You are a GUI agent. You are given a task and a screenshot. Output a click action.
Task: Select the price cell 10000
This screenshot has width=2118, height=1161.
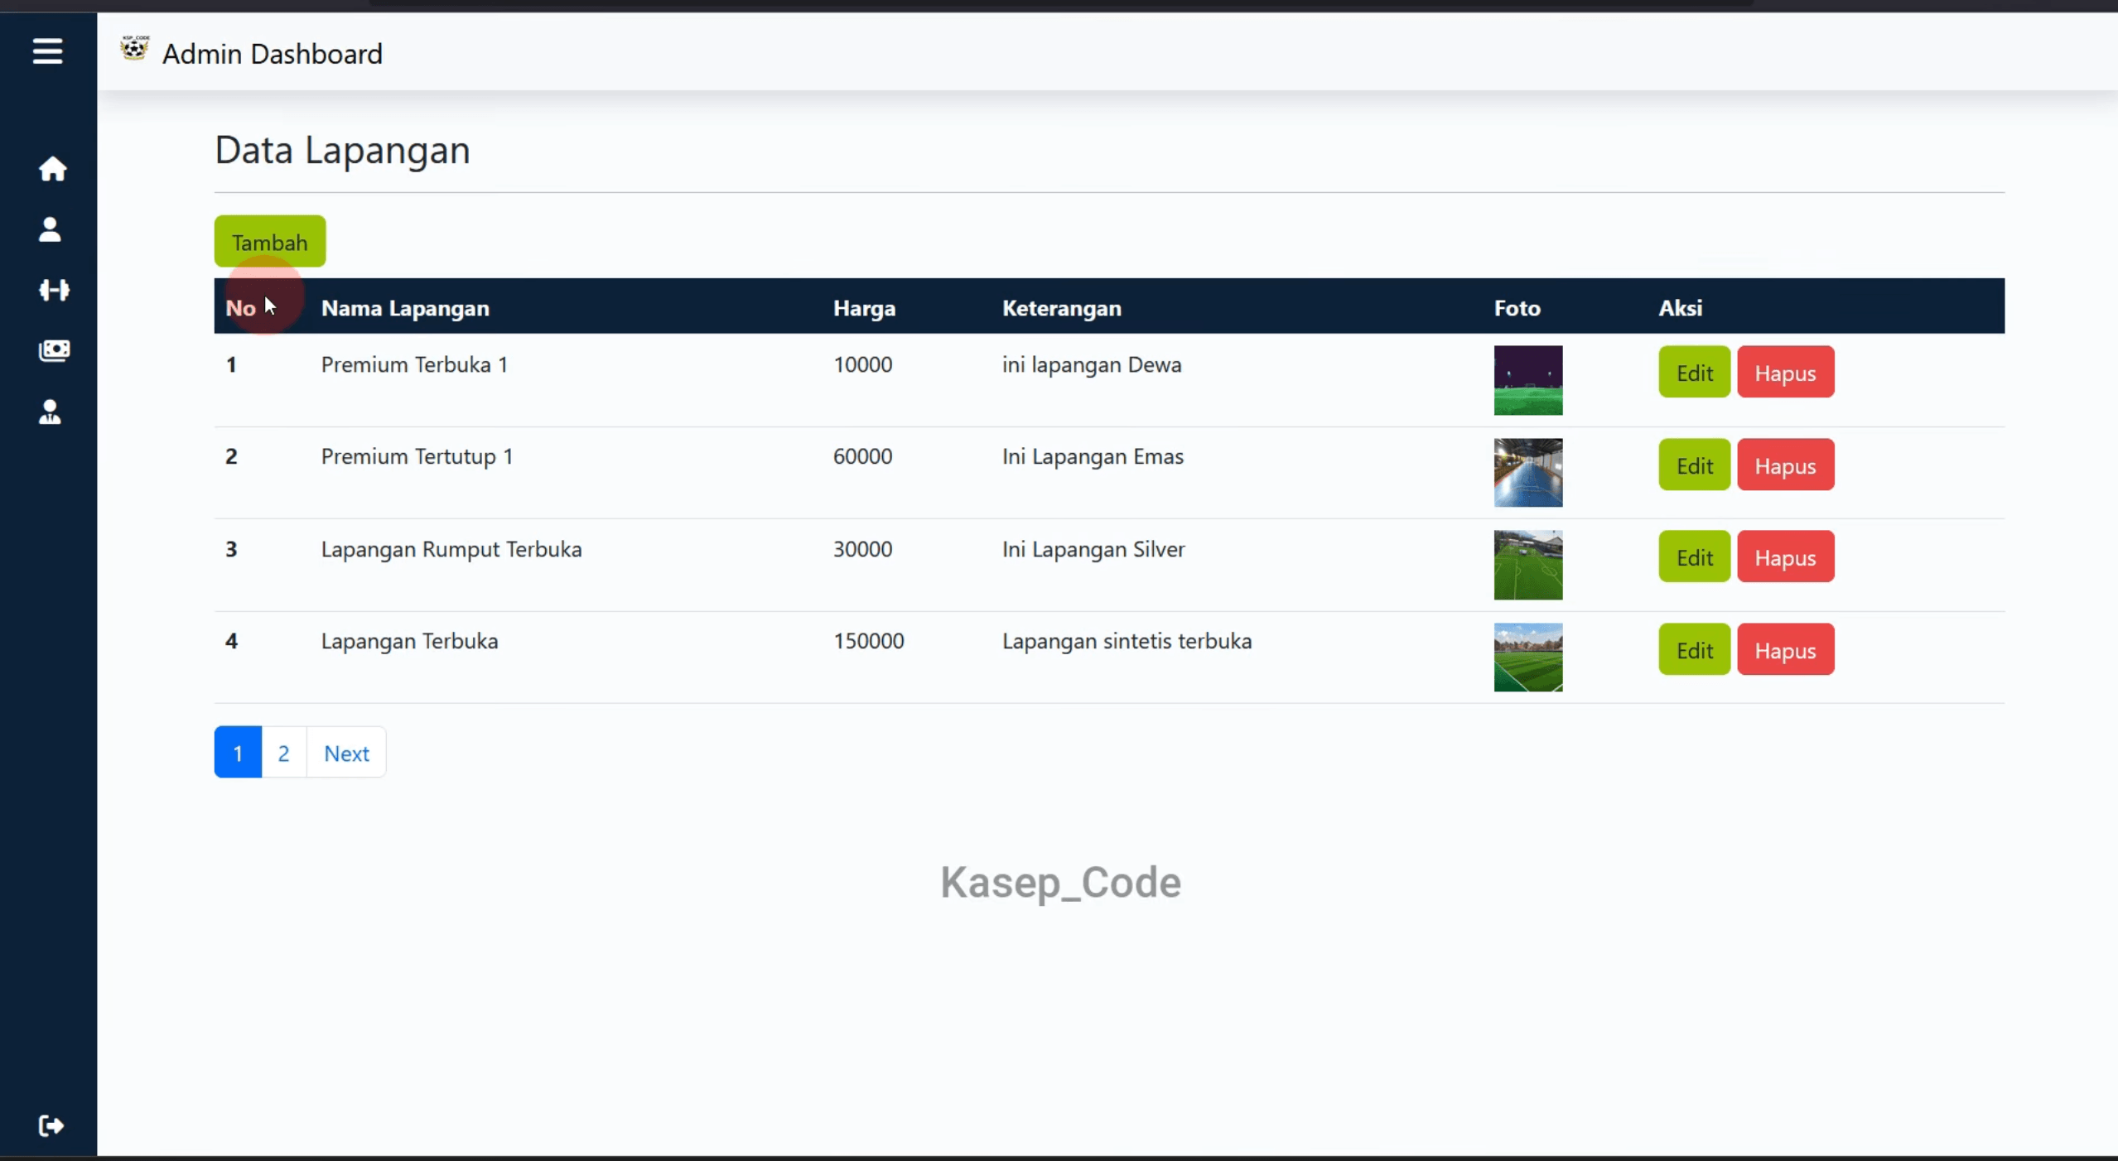(862, 364)
